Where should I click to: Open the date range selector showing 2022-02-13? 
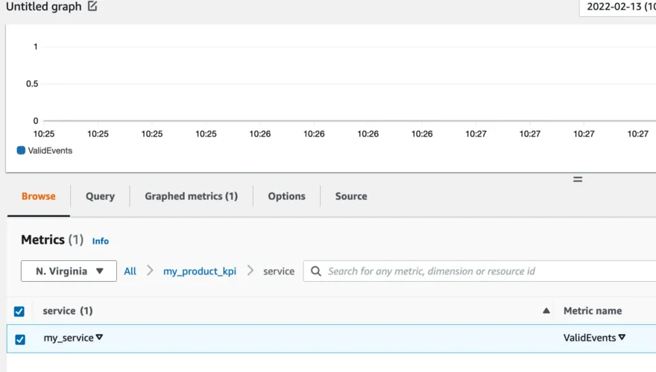pos(618,7)
